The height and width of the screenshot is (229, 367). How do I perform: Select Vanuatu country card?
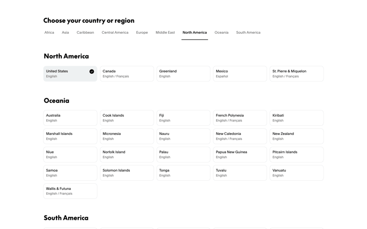tap(296, 173)
